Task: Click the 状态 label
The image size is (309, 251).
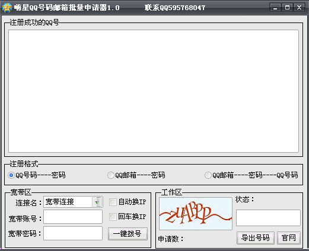Action: point(245,199)
